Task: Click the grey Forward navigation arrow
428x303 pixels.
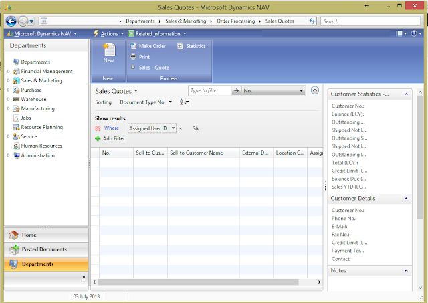Action: point(23,21)
